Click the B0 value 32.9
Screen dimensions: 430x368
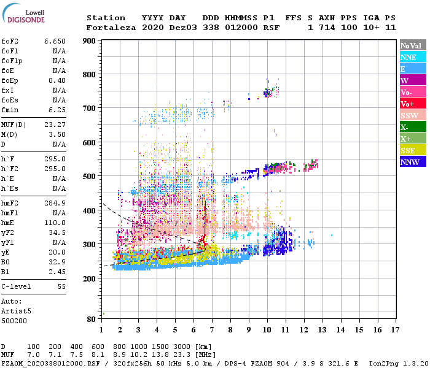tap(57, 262)
